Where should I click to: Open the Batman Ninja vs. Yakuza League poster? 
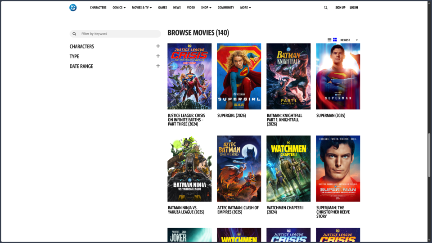(x=189, y=169)
